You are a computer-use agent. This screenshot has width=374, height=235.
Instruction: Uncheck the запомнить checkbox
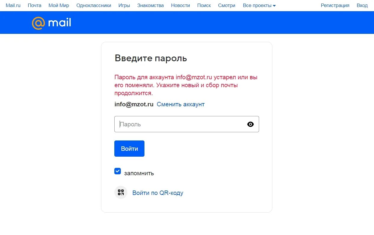click(118, 171)
